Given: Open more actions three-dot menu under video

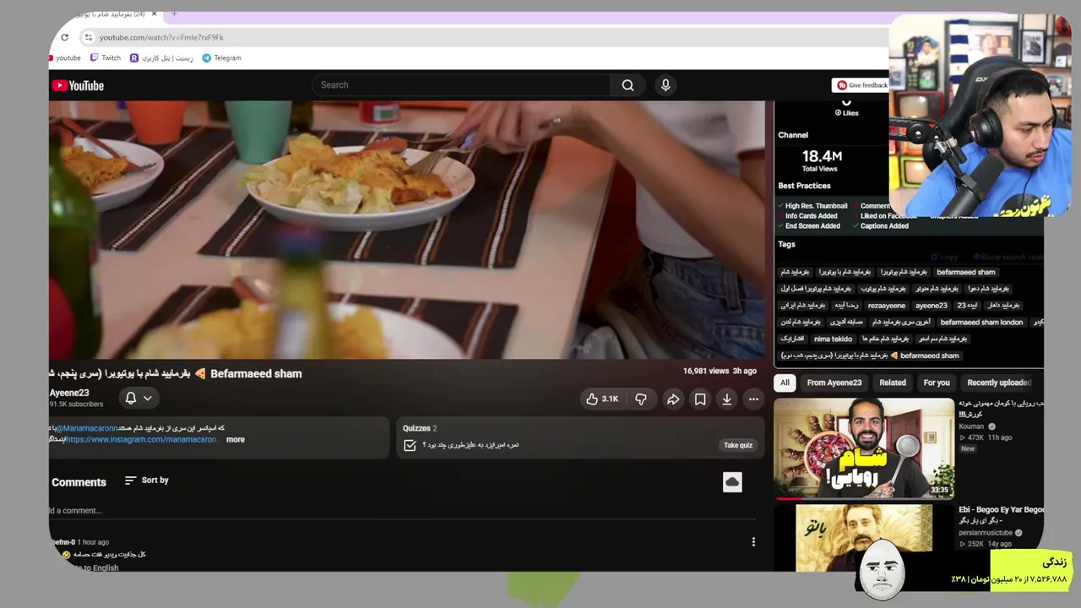Looking at the screenshot, I should point(753,399).
